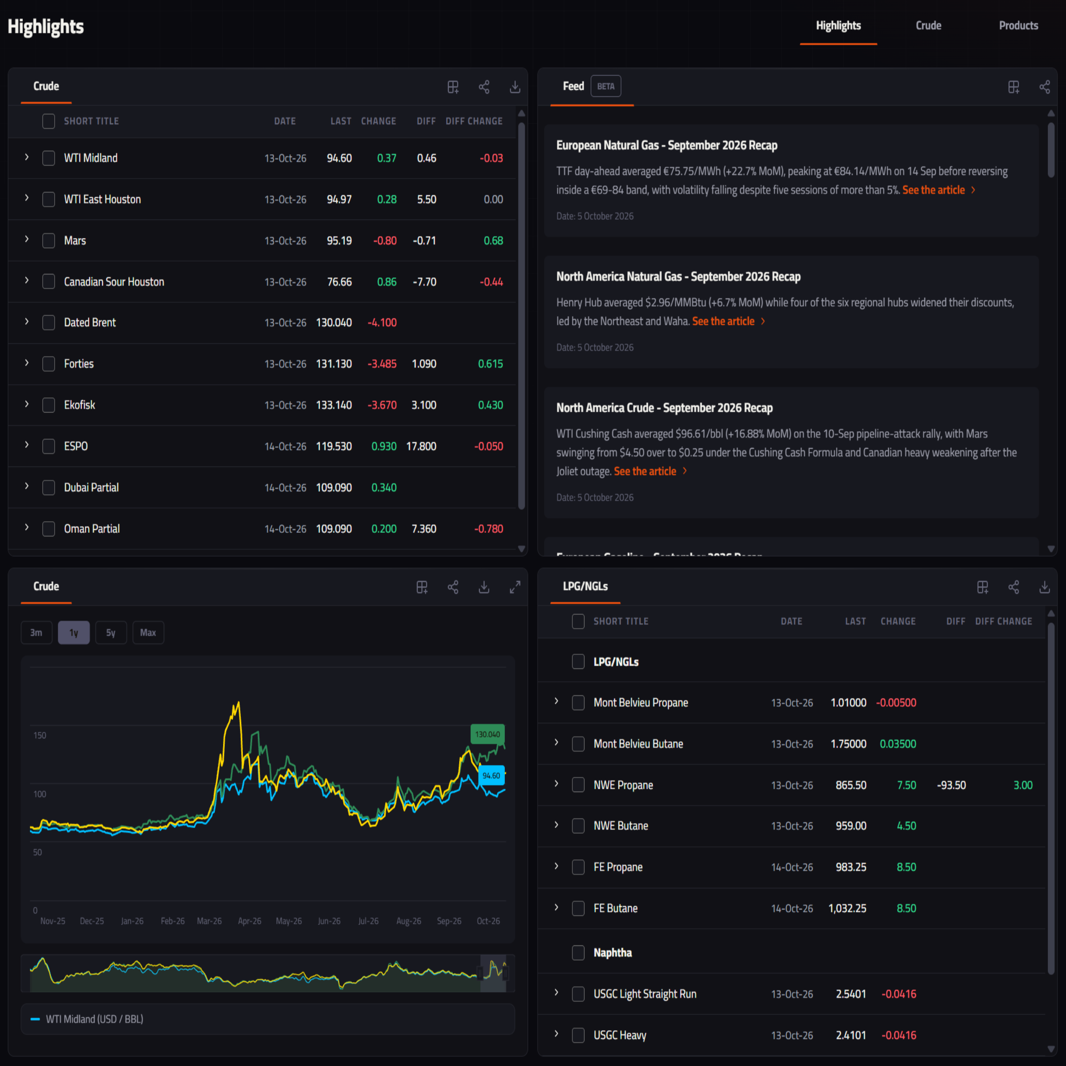This screenshot has width=1066, height=1066.
Task: Switch to the Crude top navigation tab
Action: pyautogui.click(x=929, y=26)
